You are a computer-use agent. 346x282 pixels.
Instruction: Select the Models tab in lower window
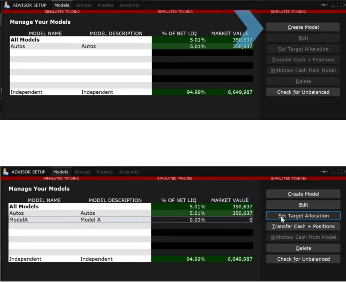coord(61,172)
